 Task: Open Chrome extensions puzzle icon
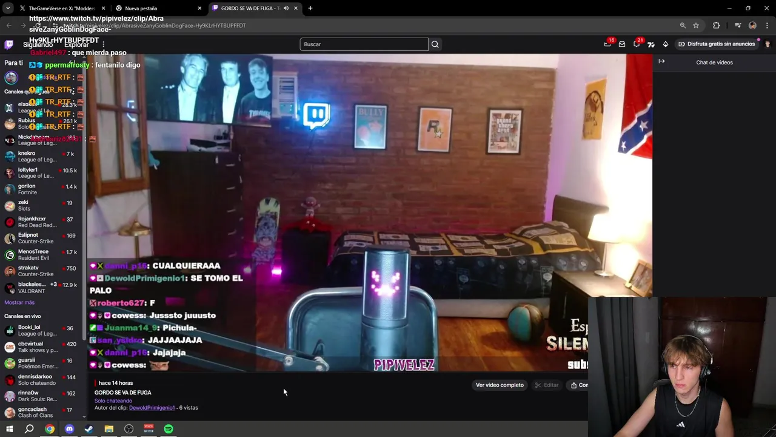(x=717, y=25)
